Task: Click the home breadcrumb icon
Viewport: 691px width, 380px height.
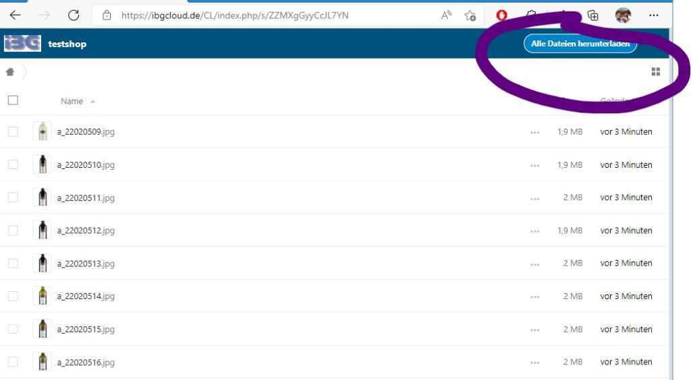Action: tap(10, 72)
